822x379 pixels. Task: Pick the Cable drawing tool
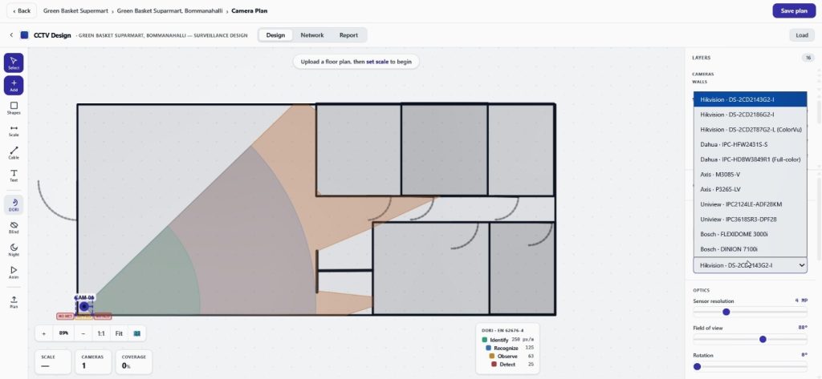14,153
